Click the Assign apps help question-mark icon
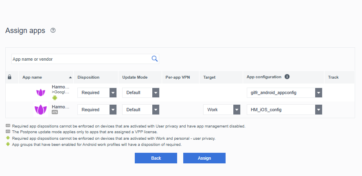Image resolution: width=362 pixels, height=176 pixels. [x=53, y=30]
